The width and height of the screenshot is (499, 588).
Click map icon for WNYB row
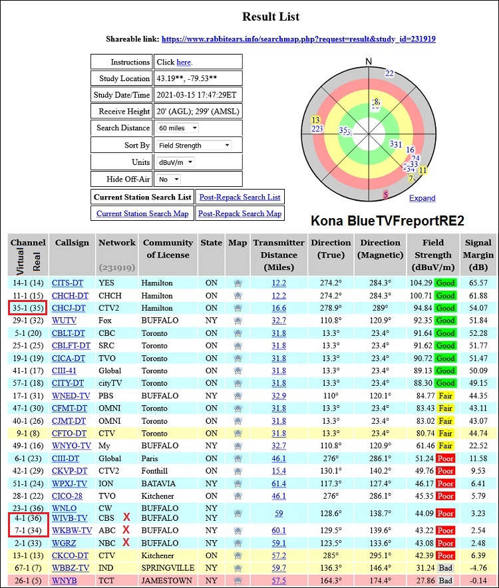(238, 581)
